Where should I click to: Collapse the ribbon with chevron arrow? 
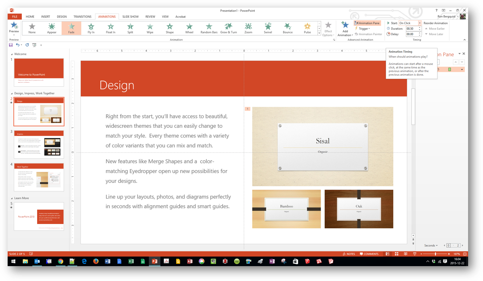(x=464, y=40)
